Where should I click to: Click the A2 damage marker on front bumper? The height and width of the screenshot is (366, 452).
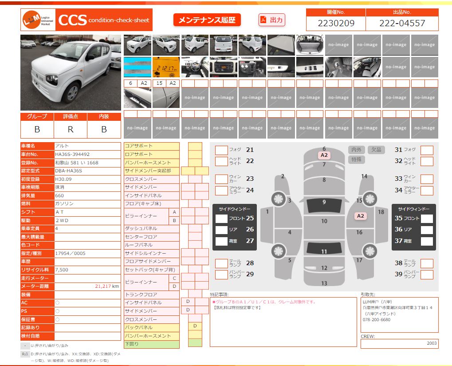[324, 155]
